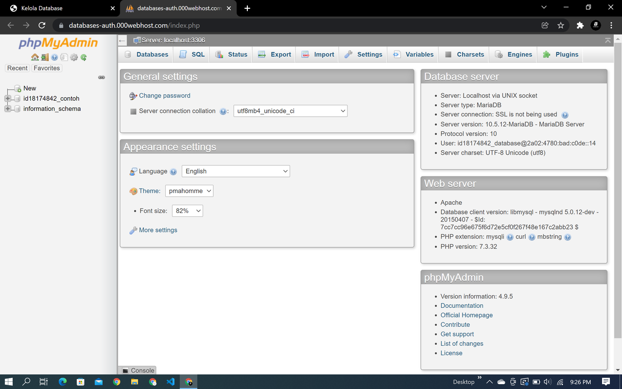Click the phpMyAdmin Home icon
The height and width of the screenshot is (389, 622).
35,57
